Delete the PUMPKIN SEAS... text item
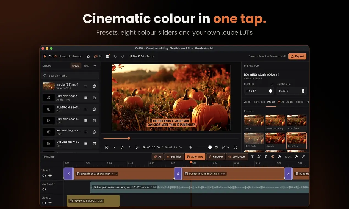 [94, 109]
